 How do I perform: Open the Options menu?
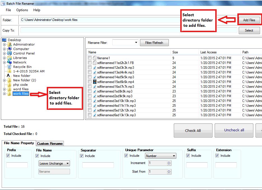click(x=22, y=10)
